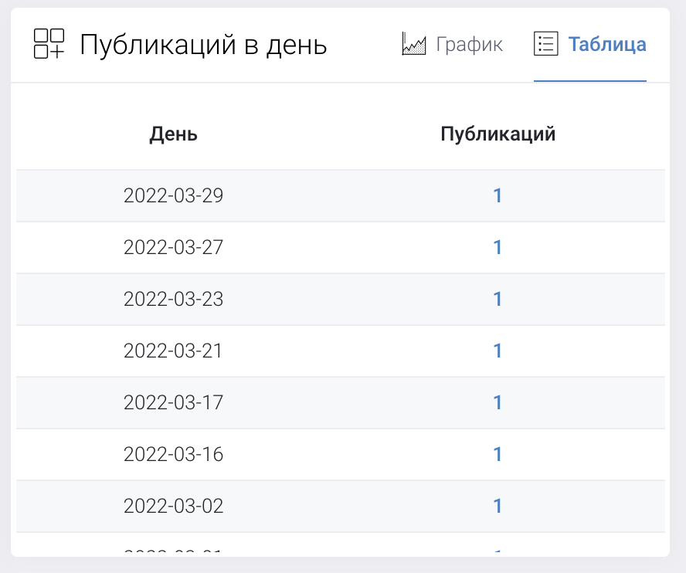Click the list icon next to Таблица
The width and height of the screenshot is (686, 573).
(x=546, y=44)
